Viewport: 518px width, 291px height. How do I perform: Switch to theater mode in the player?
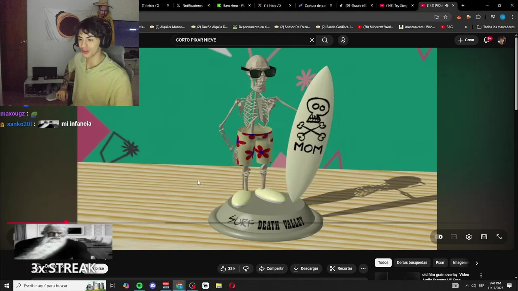tap(484, 237)
